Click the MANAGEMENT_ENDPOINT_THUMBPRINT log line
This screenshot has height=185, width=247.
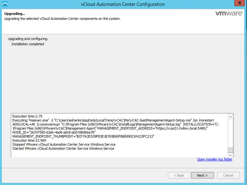[83, 136]
